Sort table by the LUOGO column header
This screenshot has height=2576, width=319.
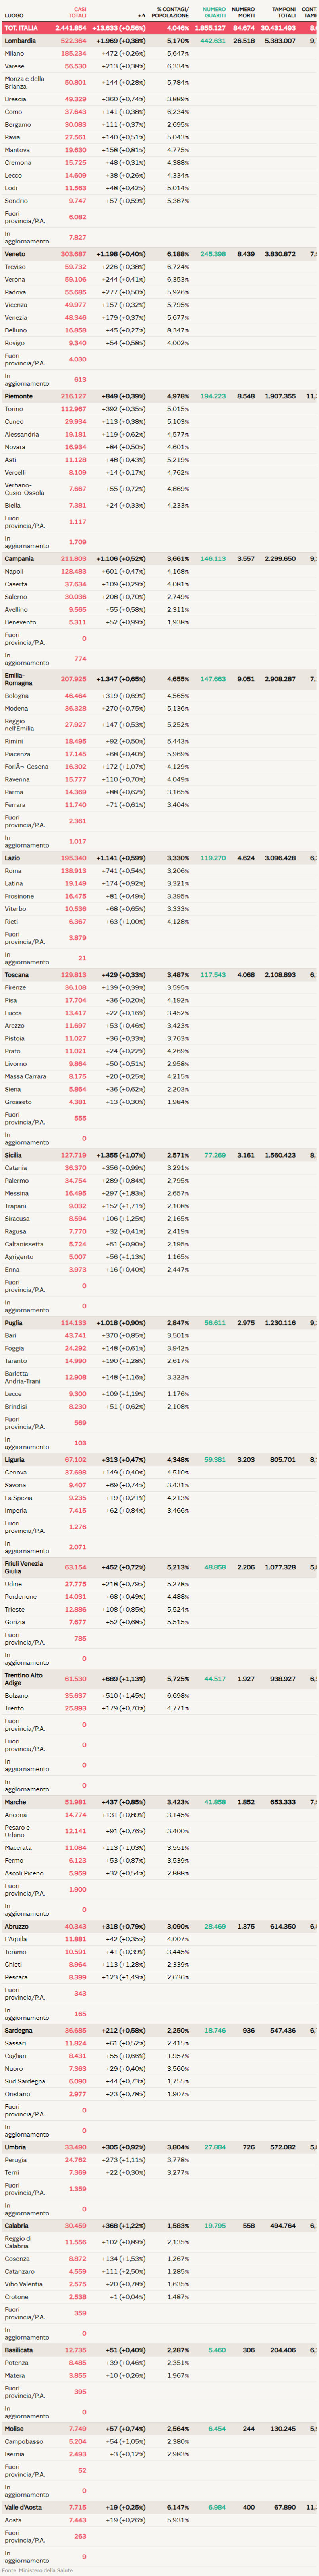tap(14, 16)
